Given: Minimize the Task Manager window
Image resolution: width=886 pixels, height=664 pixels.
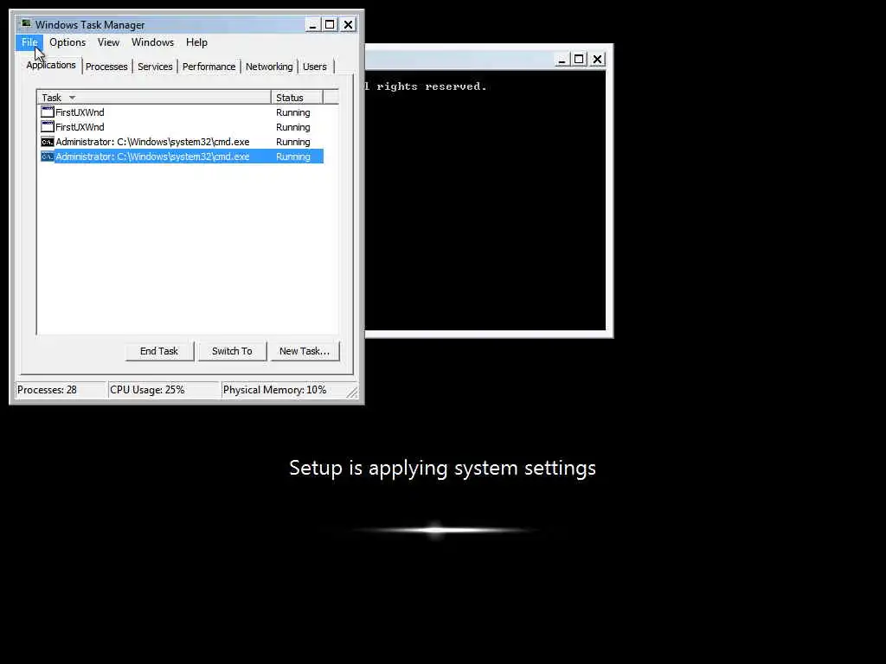Looking at the screenshot, I should point(312,25).
